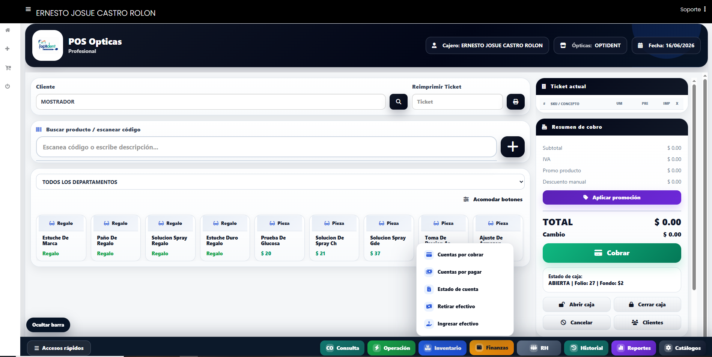Choose Ingresar efectivo from popup

click(x=465, y=324)
